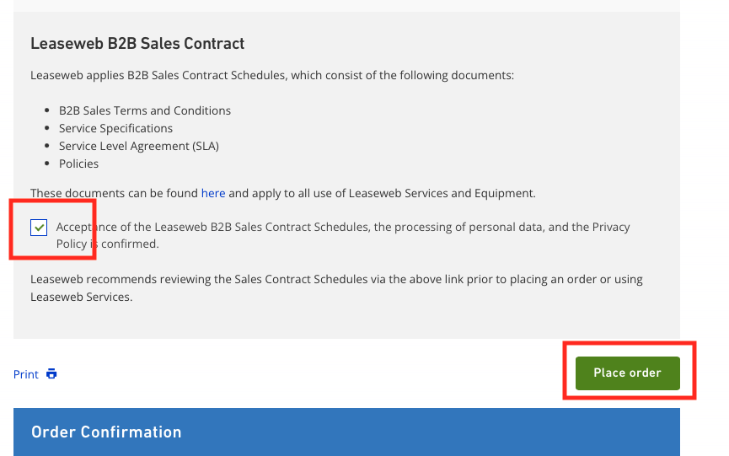Click the bullet before Policies
Image resolution: width=729 pixels, height=456 pixels.
click(46, 164)
